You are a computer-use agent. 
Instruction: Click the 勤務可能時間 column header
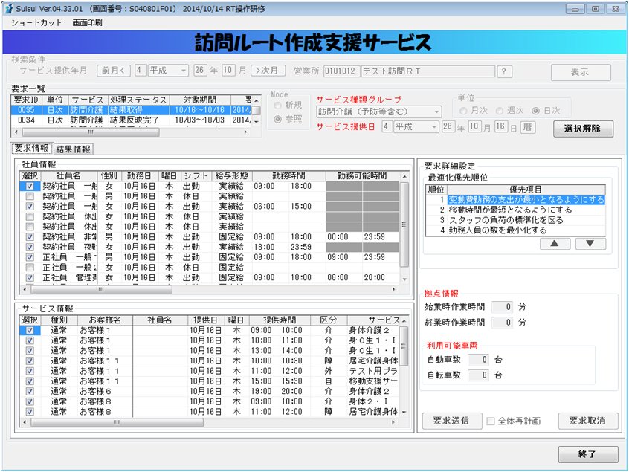pyautogui.click(x=362, y=175)
